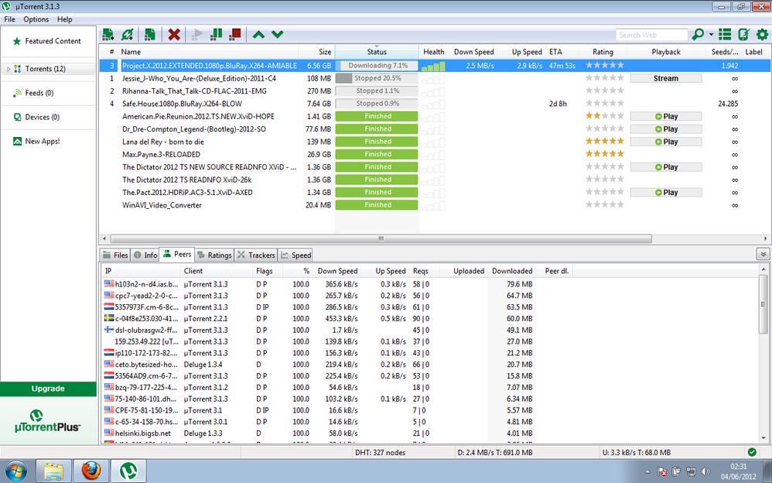Open Firefox from the taskbar

pyautogui.click(x=91, y=471)
